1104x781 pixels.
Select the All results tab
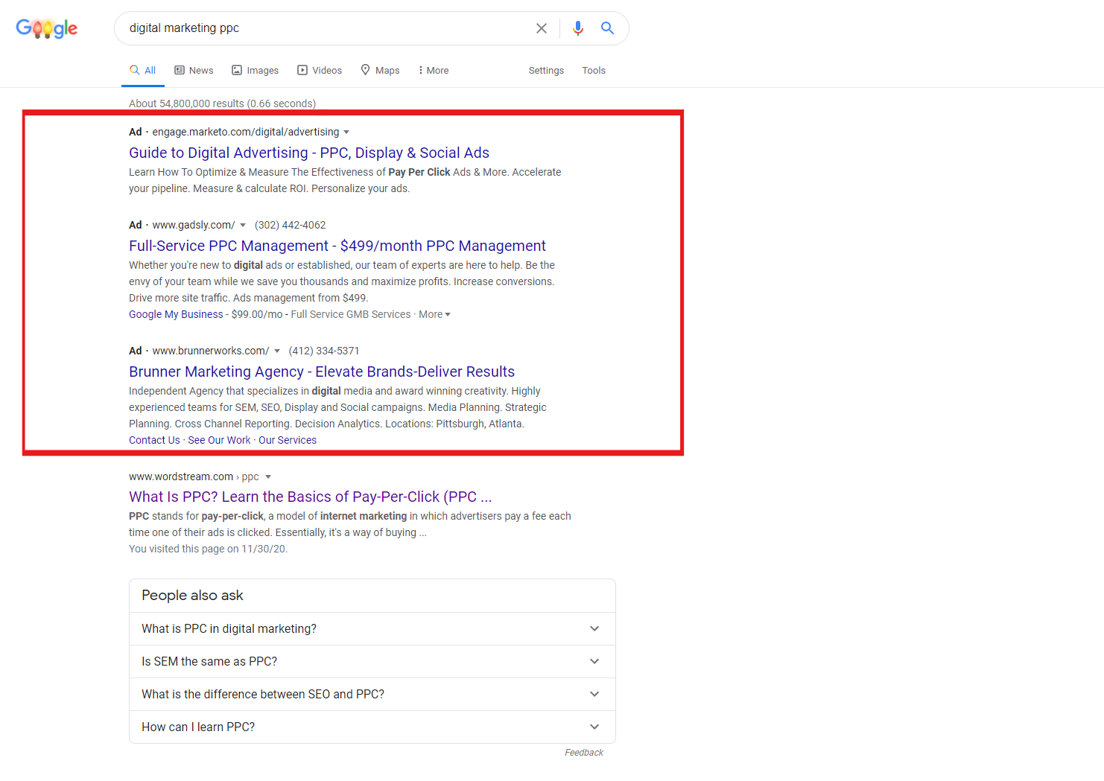click(143, 70)
